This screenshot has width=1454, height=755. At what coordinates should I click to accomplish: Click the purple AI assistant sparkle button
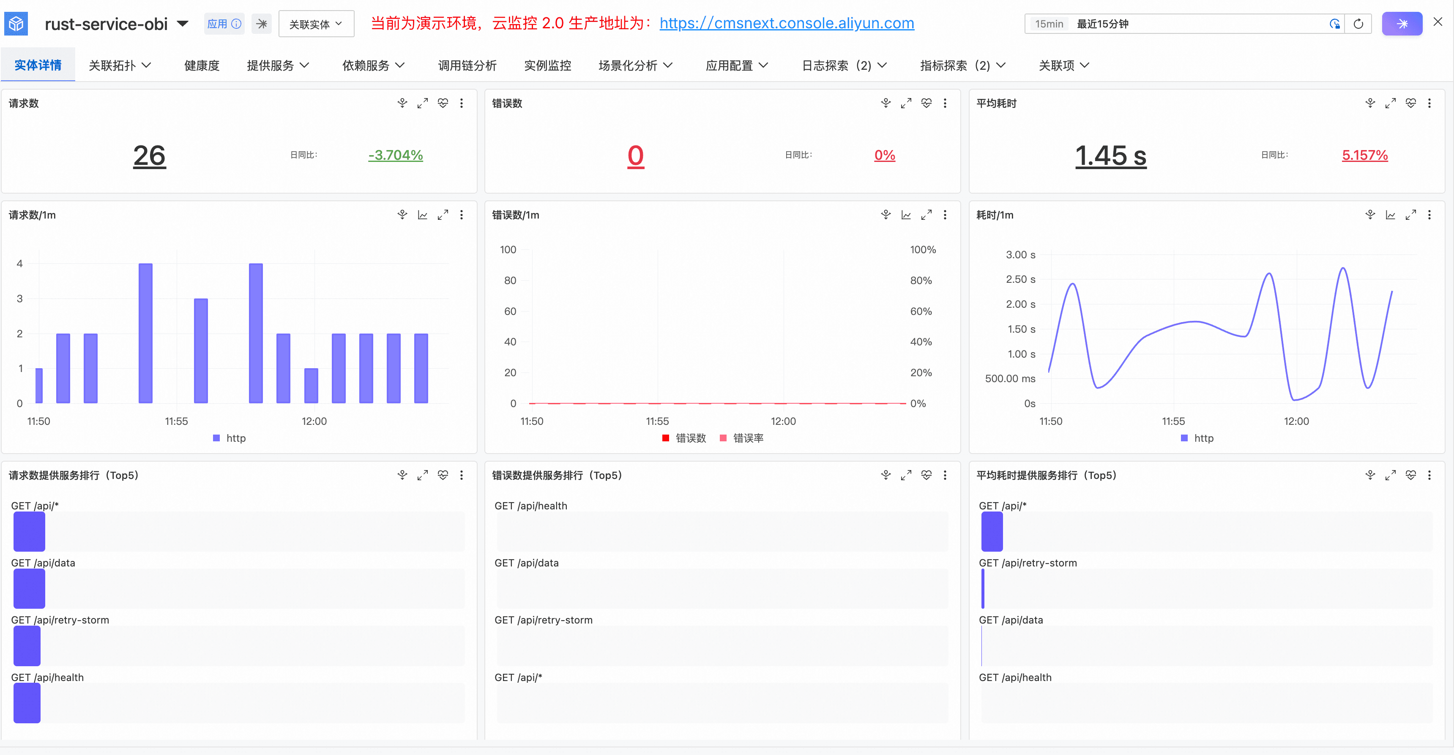1402,24
